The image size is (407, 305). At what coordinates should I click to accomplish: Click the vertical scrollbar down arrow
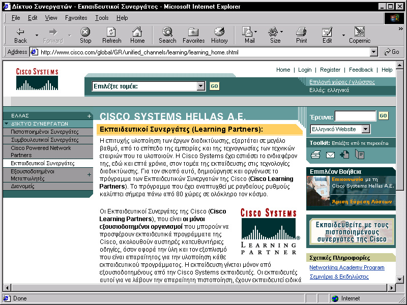pos(400,279)
